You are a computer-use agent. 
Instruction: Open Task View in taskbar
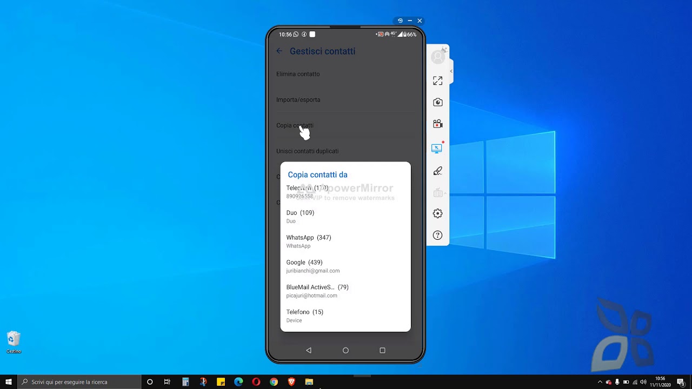167,382
